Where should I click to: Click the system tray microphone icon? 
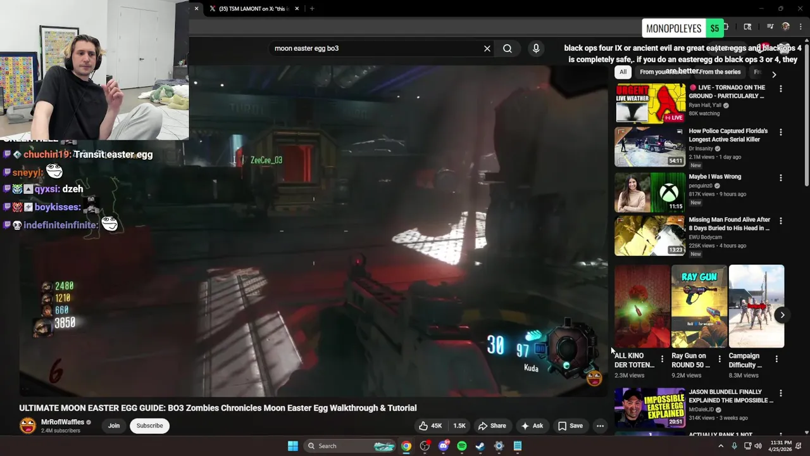point(734,446)
